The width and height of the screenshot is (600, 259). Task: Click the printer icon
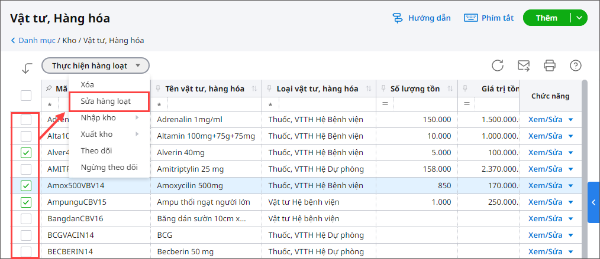tap(550, 65)
